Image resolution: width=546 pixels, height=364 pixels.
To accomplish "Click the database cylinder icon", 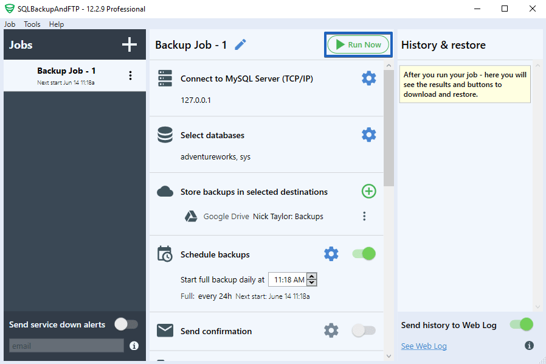I will tap(165, 135).
